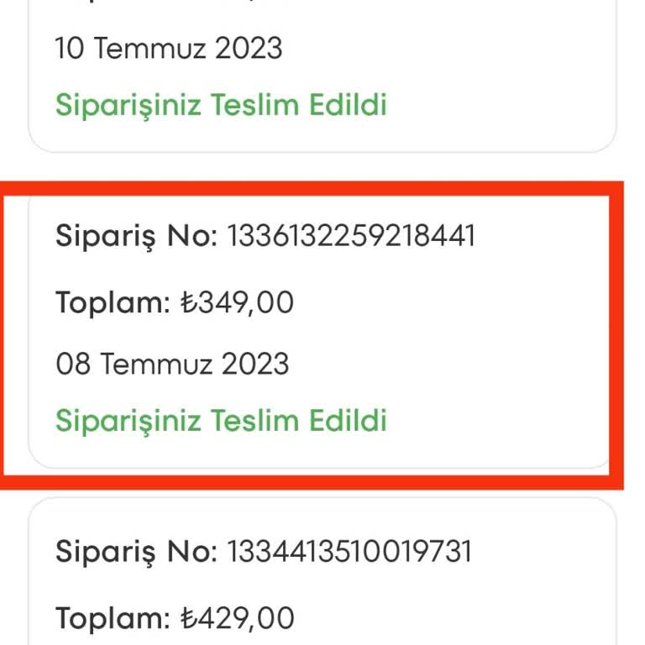Click the Turkish lira symbol before 349,00
The image size is (645, 645).
coord(187,303)
